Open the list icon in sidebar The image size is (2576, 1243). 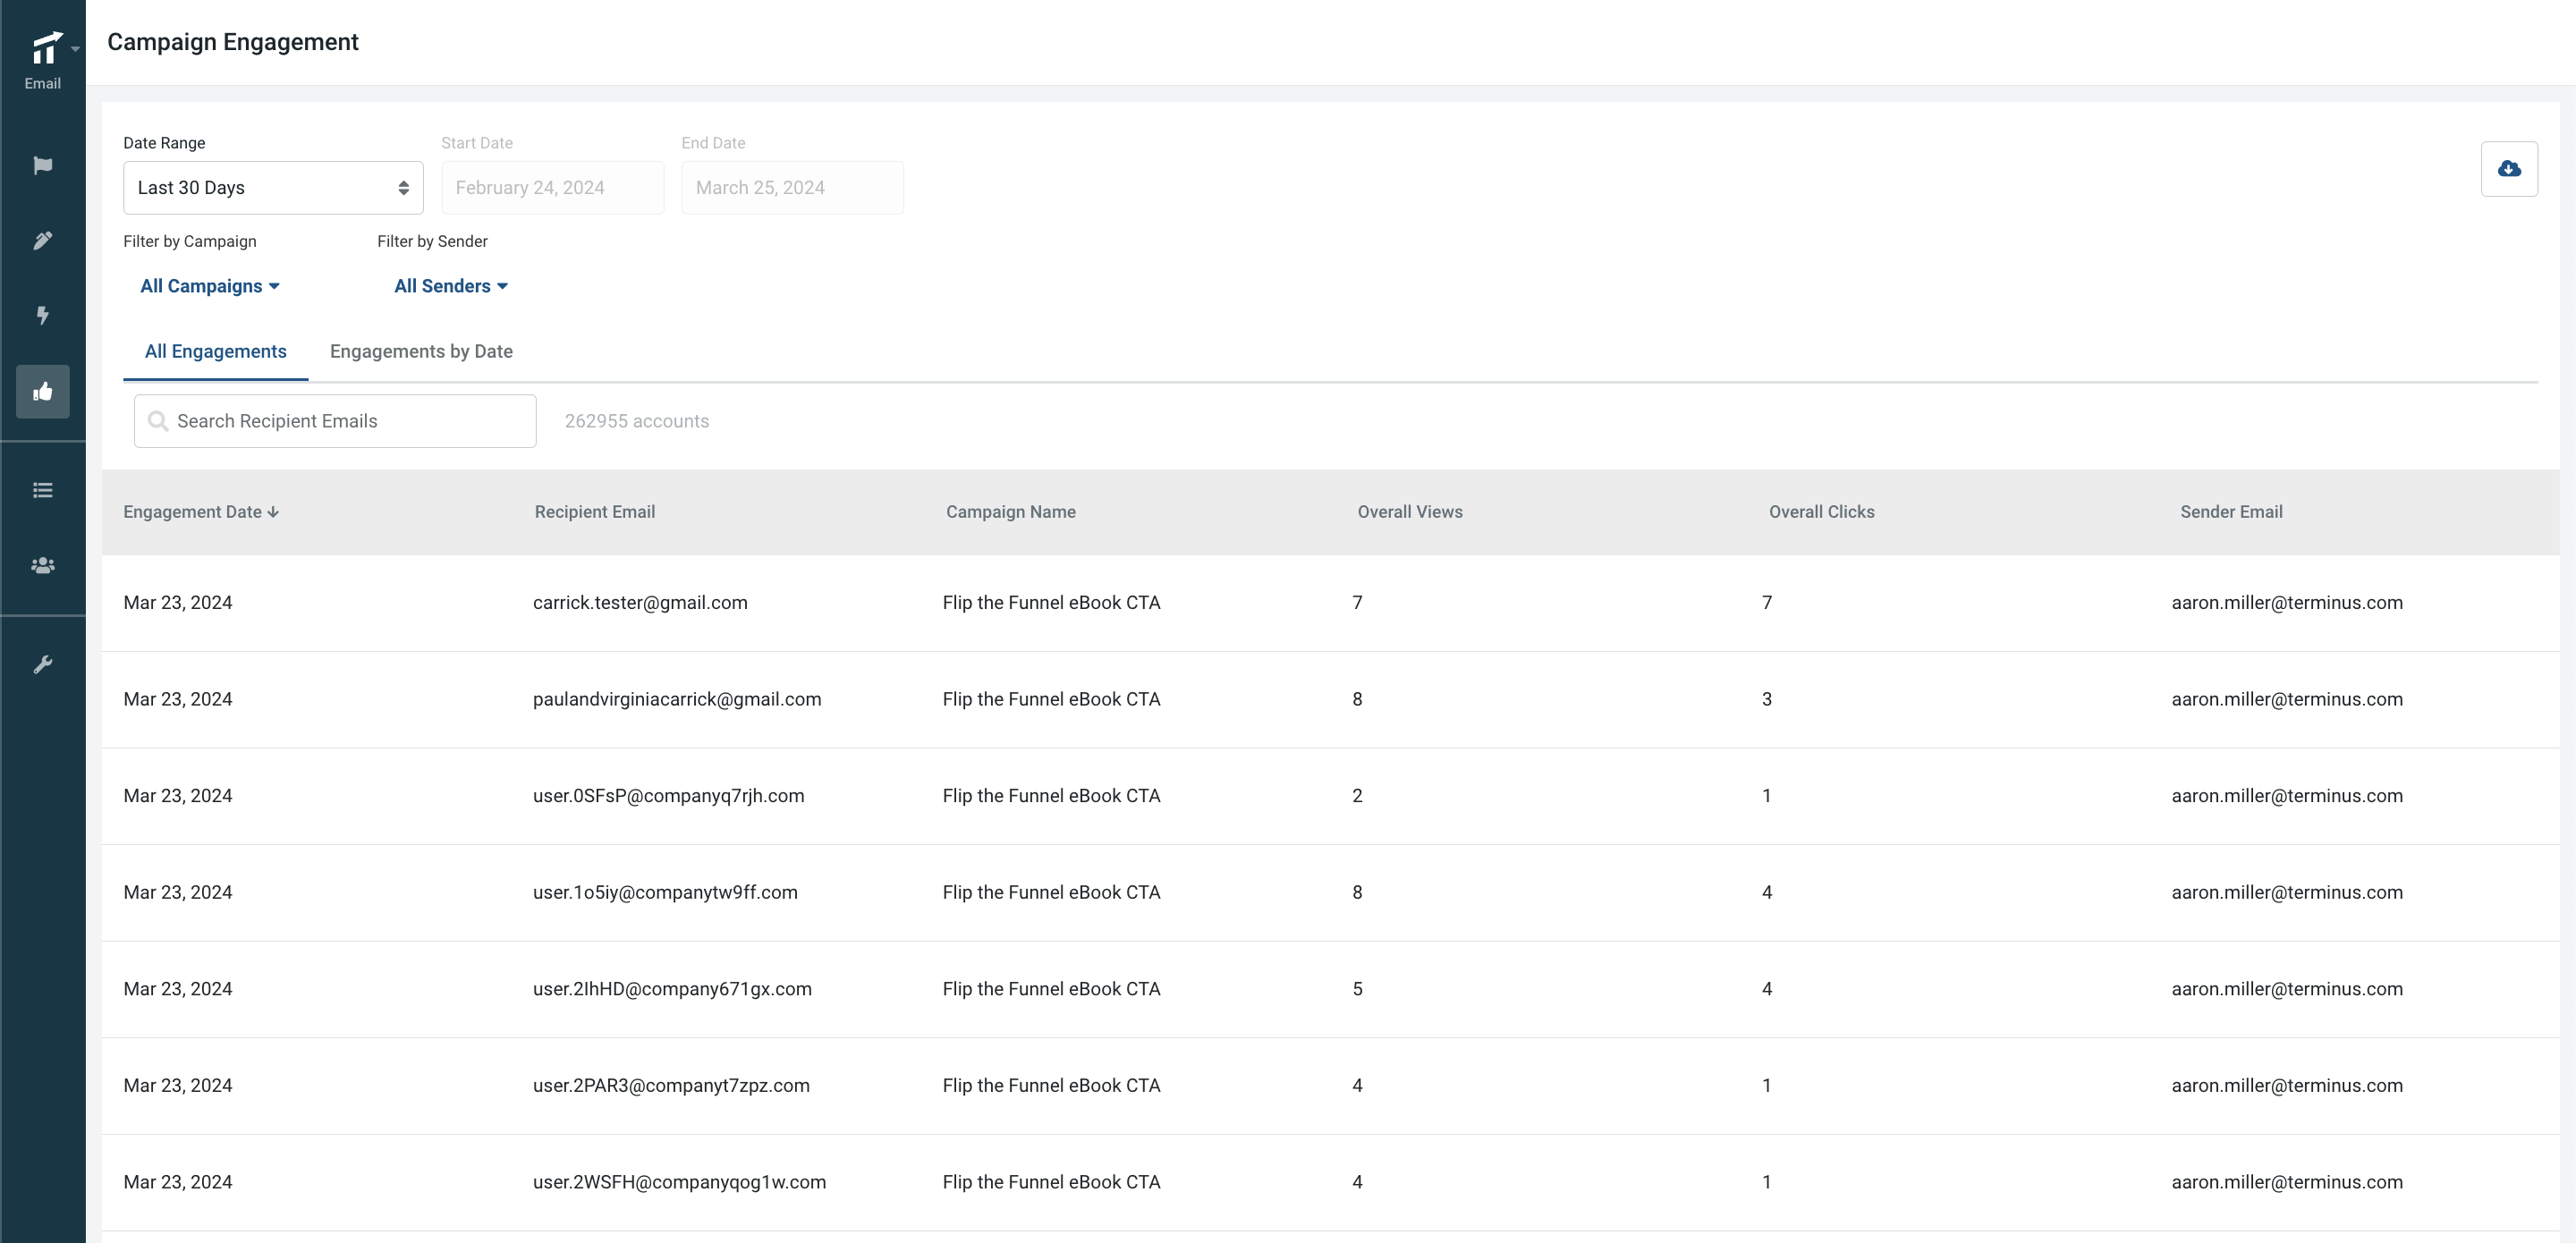43,490
